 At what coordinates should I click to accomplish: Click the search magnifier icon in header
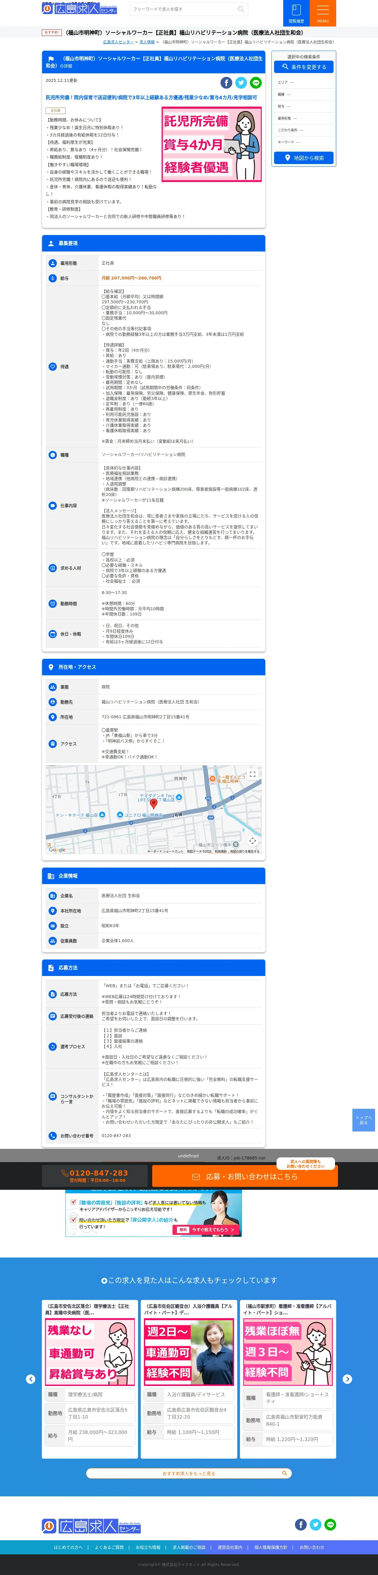(x=241, y=9)
